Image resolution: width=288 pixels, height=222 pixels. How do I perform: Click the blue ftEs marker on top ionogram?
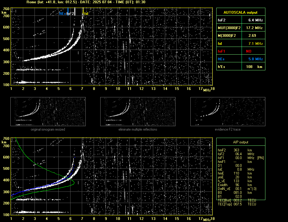68,12
